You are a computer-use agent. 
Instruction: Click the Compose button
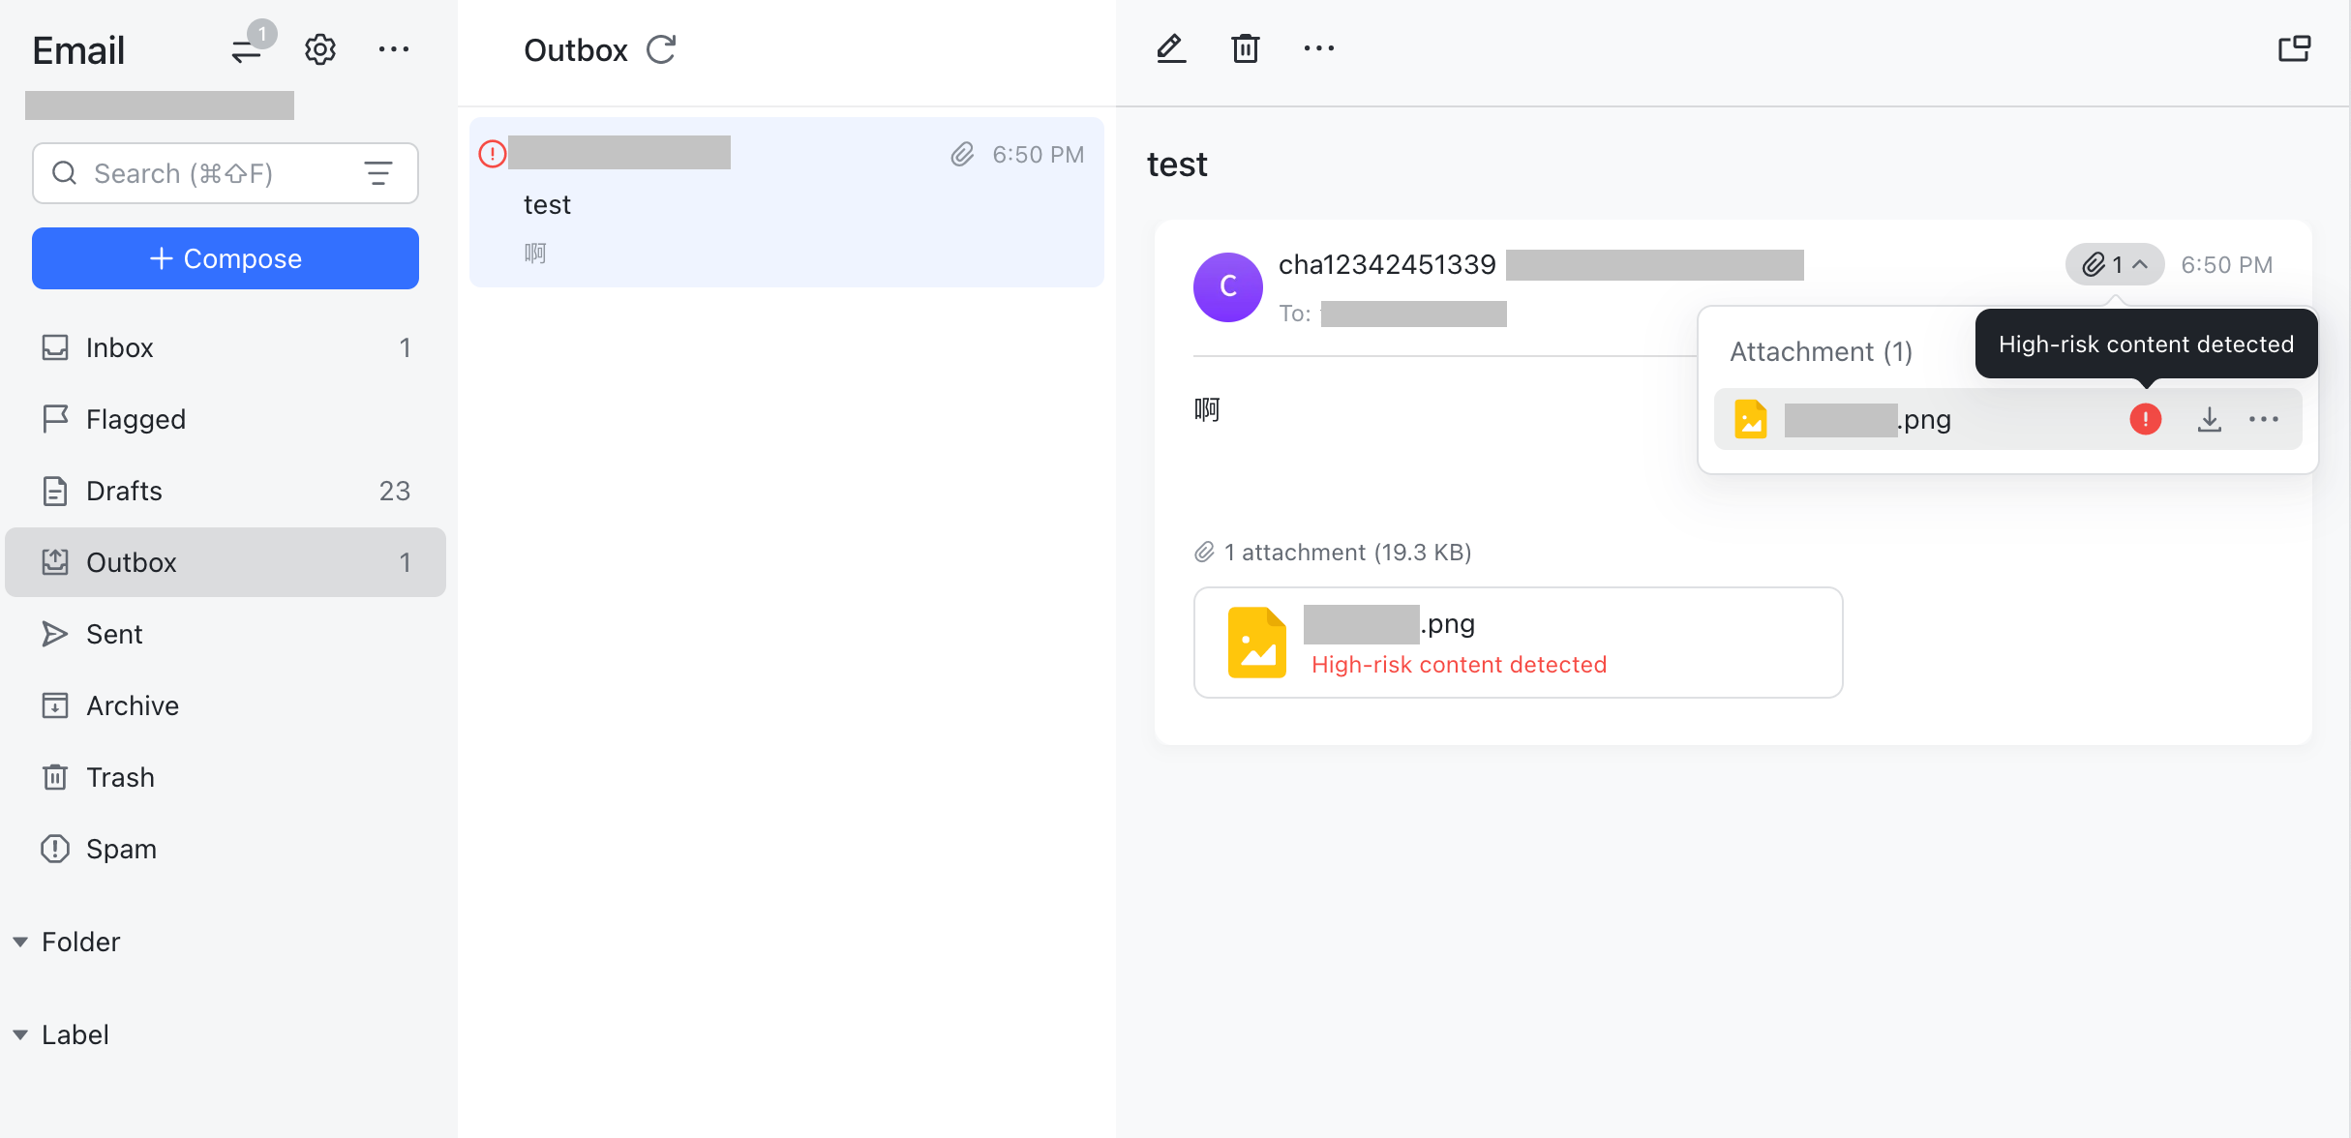coord(225,258)
